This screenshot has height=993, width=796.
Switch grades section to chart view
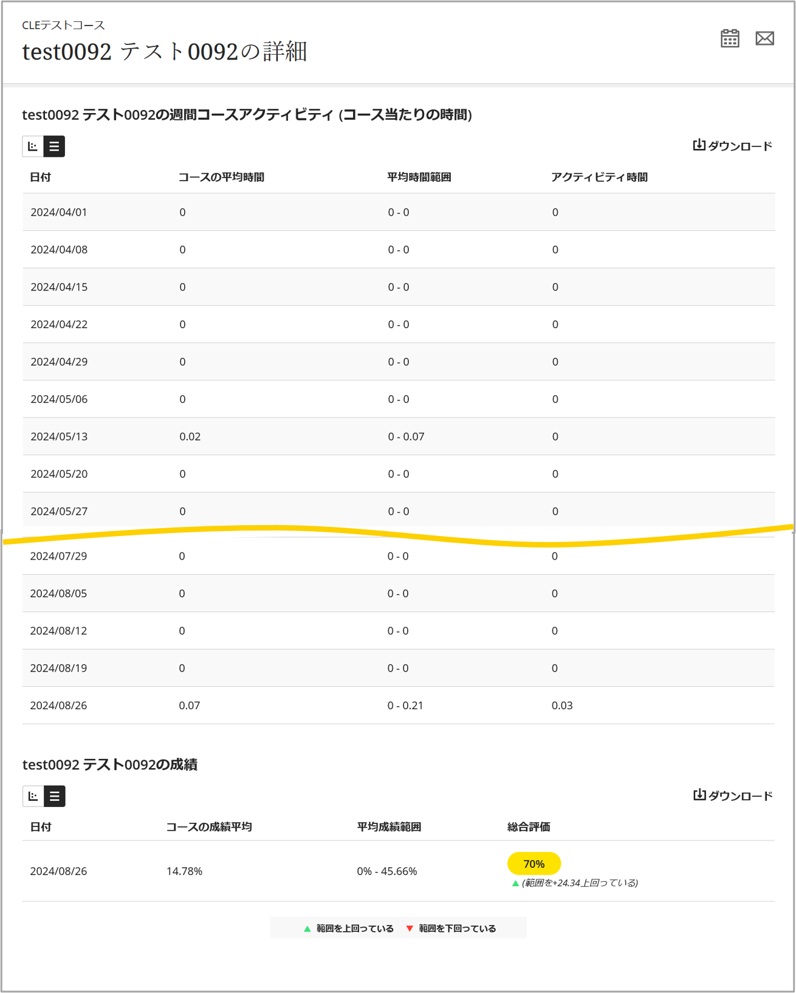[33, 796]
